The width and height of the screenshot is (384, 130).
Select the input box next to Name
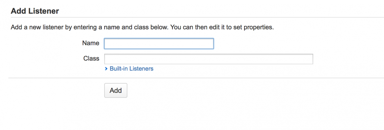[x=159, y=44]
